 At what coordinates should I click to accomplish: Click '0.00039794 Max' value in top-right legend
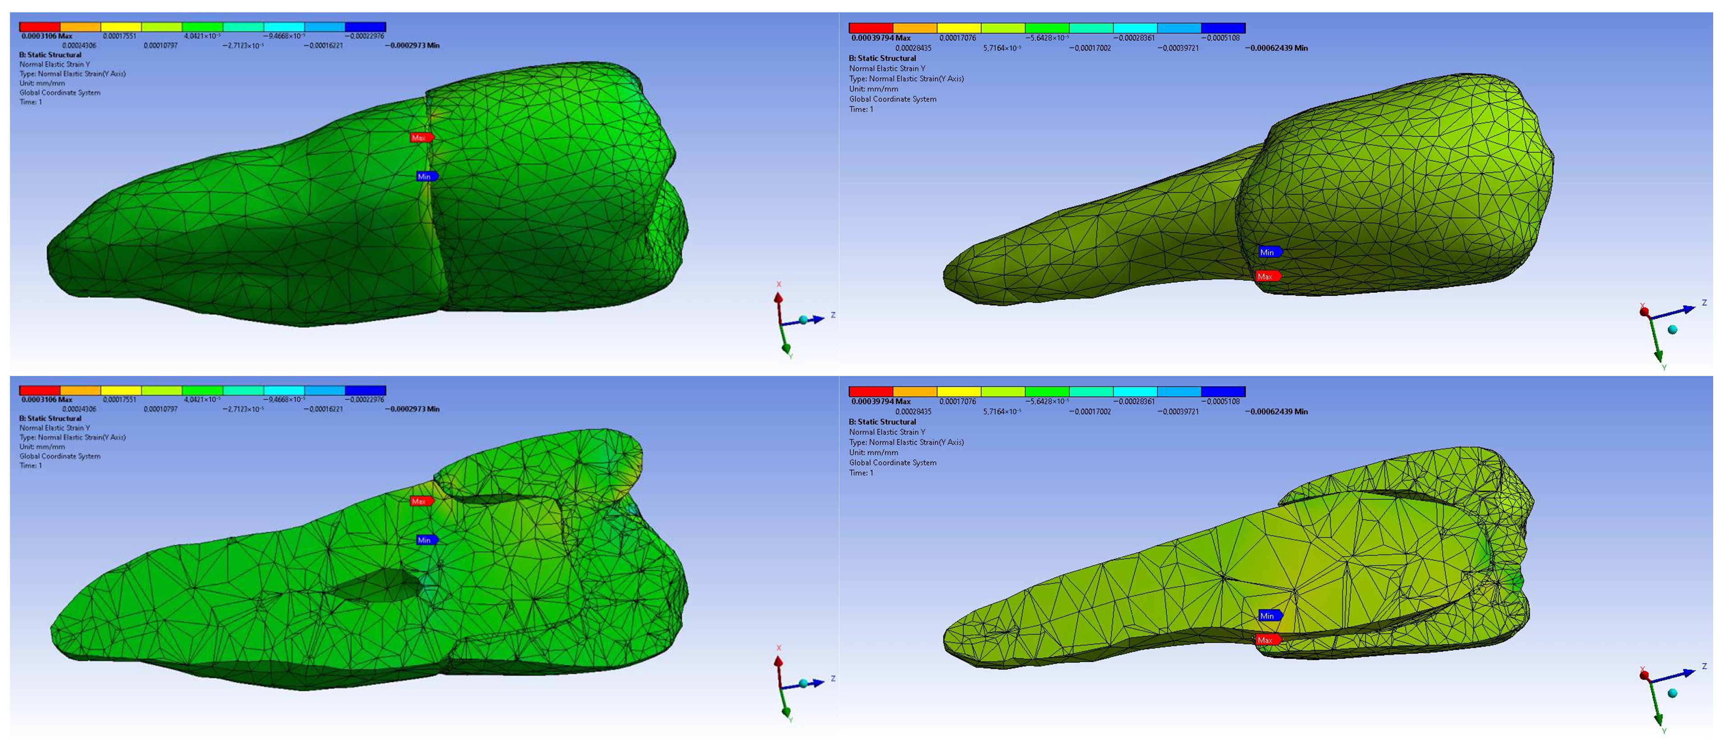(881, 38)
